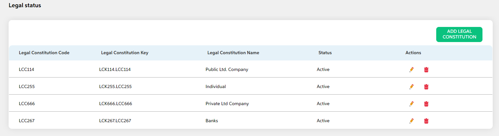Click the Banks name cell

click(212, 121)
